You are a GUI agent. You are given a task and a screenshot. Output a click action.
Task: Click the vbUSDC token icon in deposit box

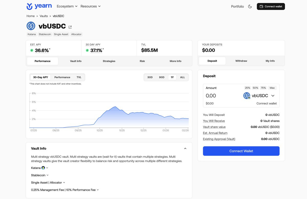coord(247,96)
